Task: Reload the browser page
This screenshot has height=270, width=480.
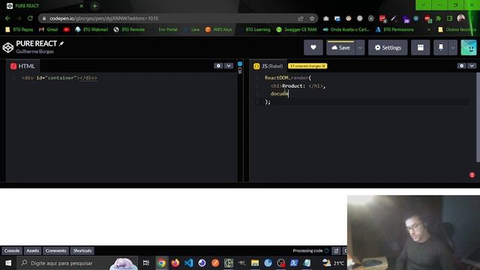Action: pos(30,18)
